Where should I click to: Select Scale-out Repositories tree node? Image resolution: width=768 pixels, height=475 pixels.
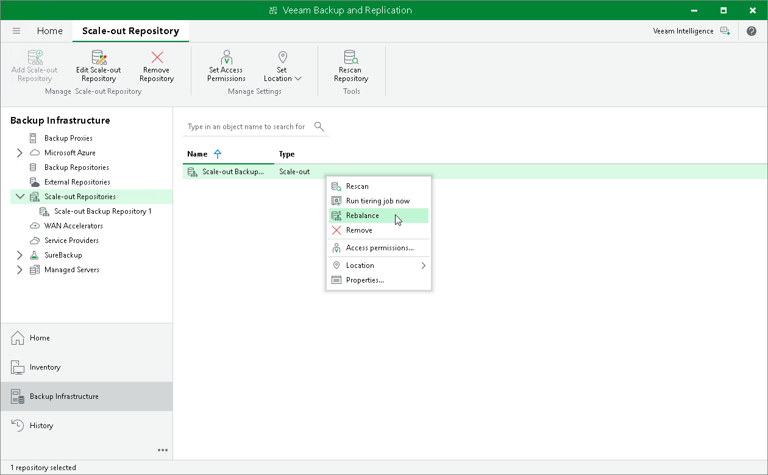pos(80,197)
